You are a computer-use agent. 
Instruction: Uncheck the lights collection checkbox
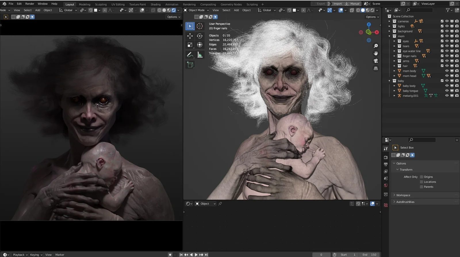click(442, 26)
